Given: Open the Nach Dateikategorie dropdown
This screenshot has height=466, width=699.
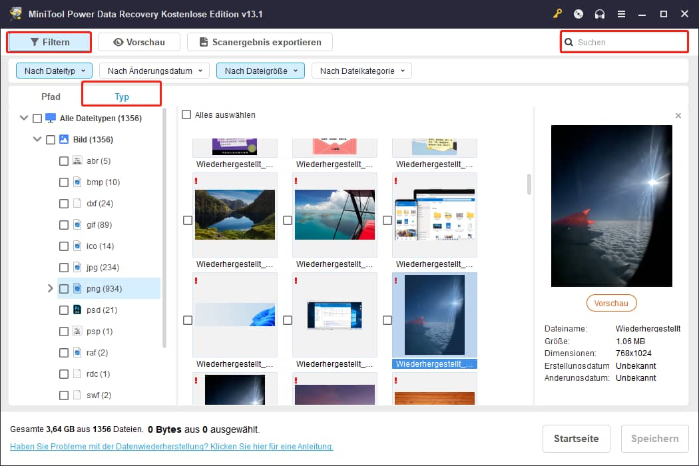Looking at the screenshot, I should tap(361, 71).
